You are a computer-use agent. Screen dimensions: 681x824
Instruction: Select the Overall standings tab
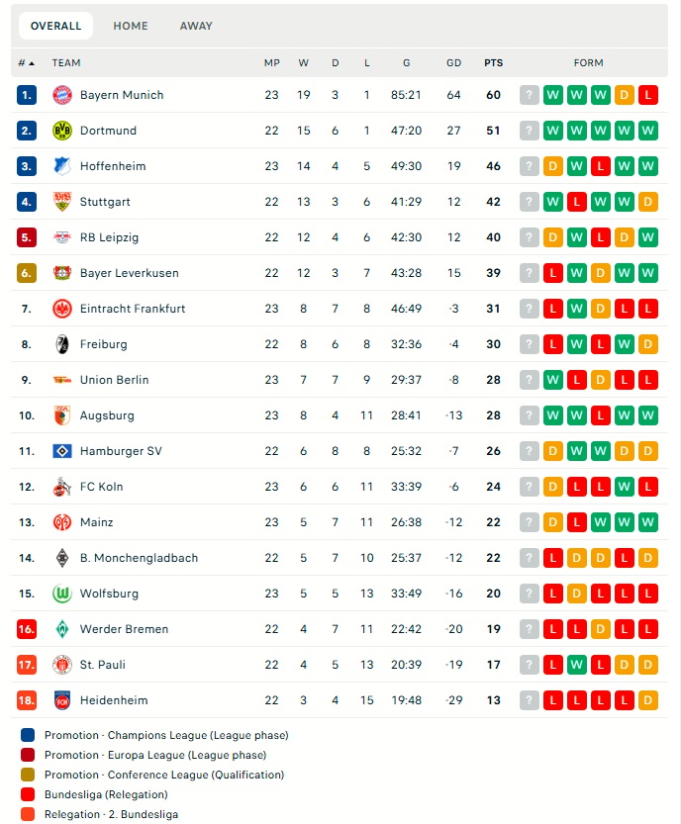coord(56,26)
